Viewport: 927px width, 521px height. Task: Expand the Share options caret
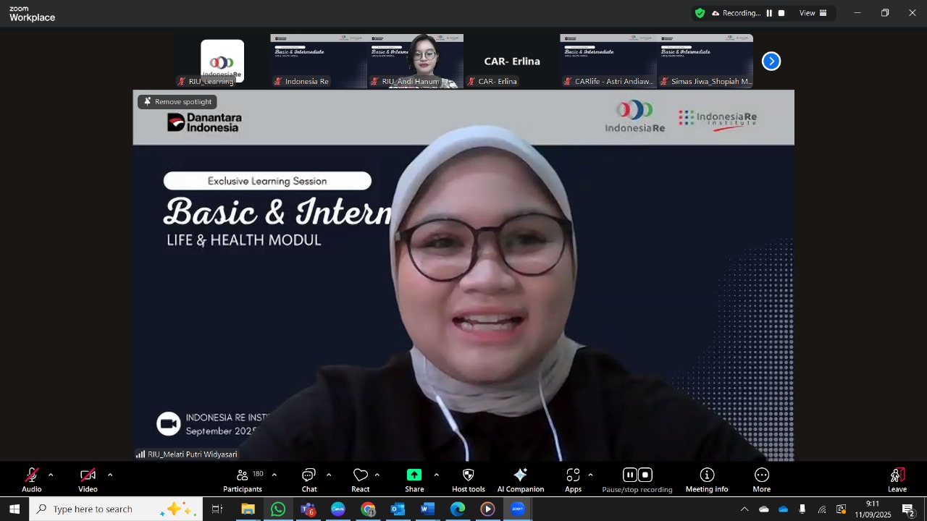(x=436, y=475)
